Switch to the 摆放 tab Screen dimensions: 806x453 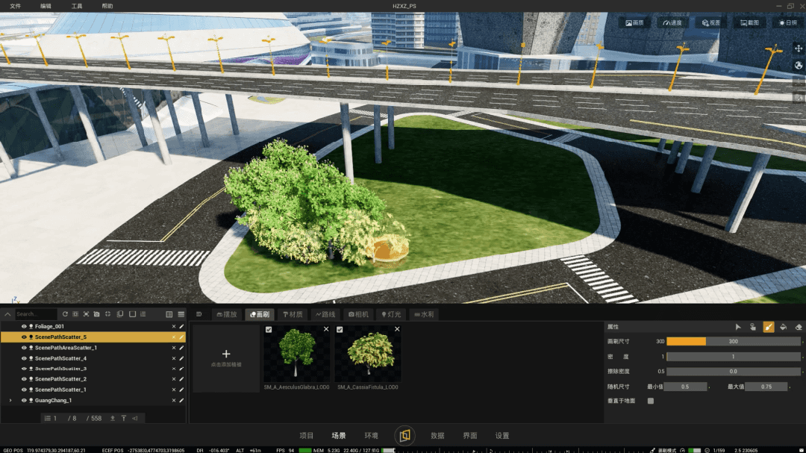pyautogui.click(x=227, y=314)
